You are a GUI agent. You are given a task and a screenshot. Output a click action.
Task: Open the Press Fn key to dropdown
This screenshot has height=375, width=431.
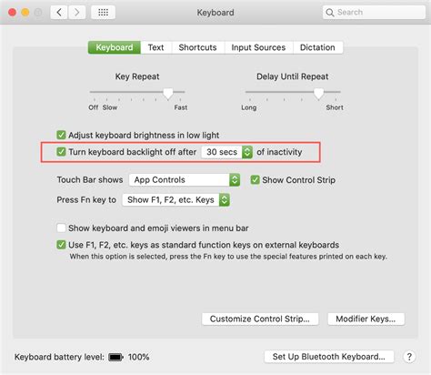pos(176,200)
